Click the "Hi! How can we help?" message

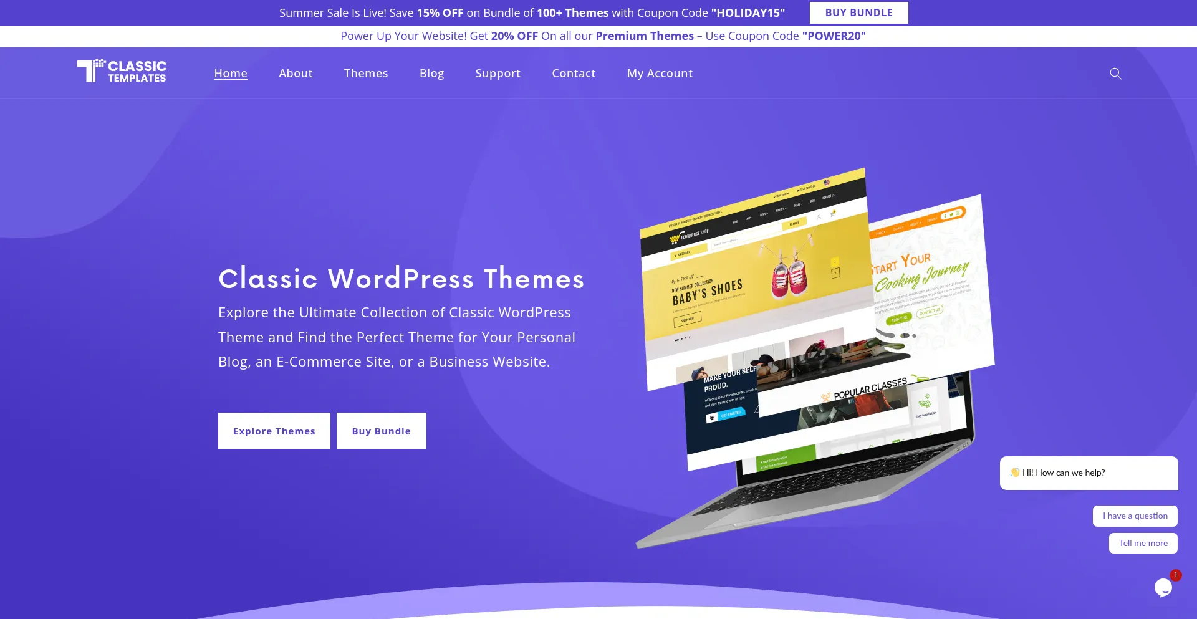1089,473
